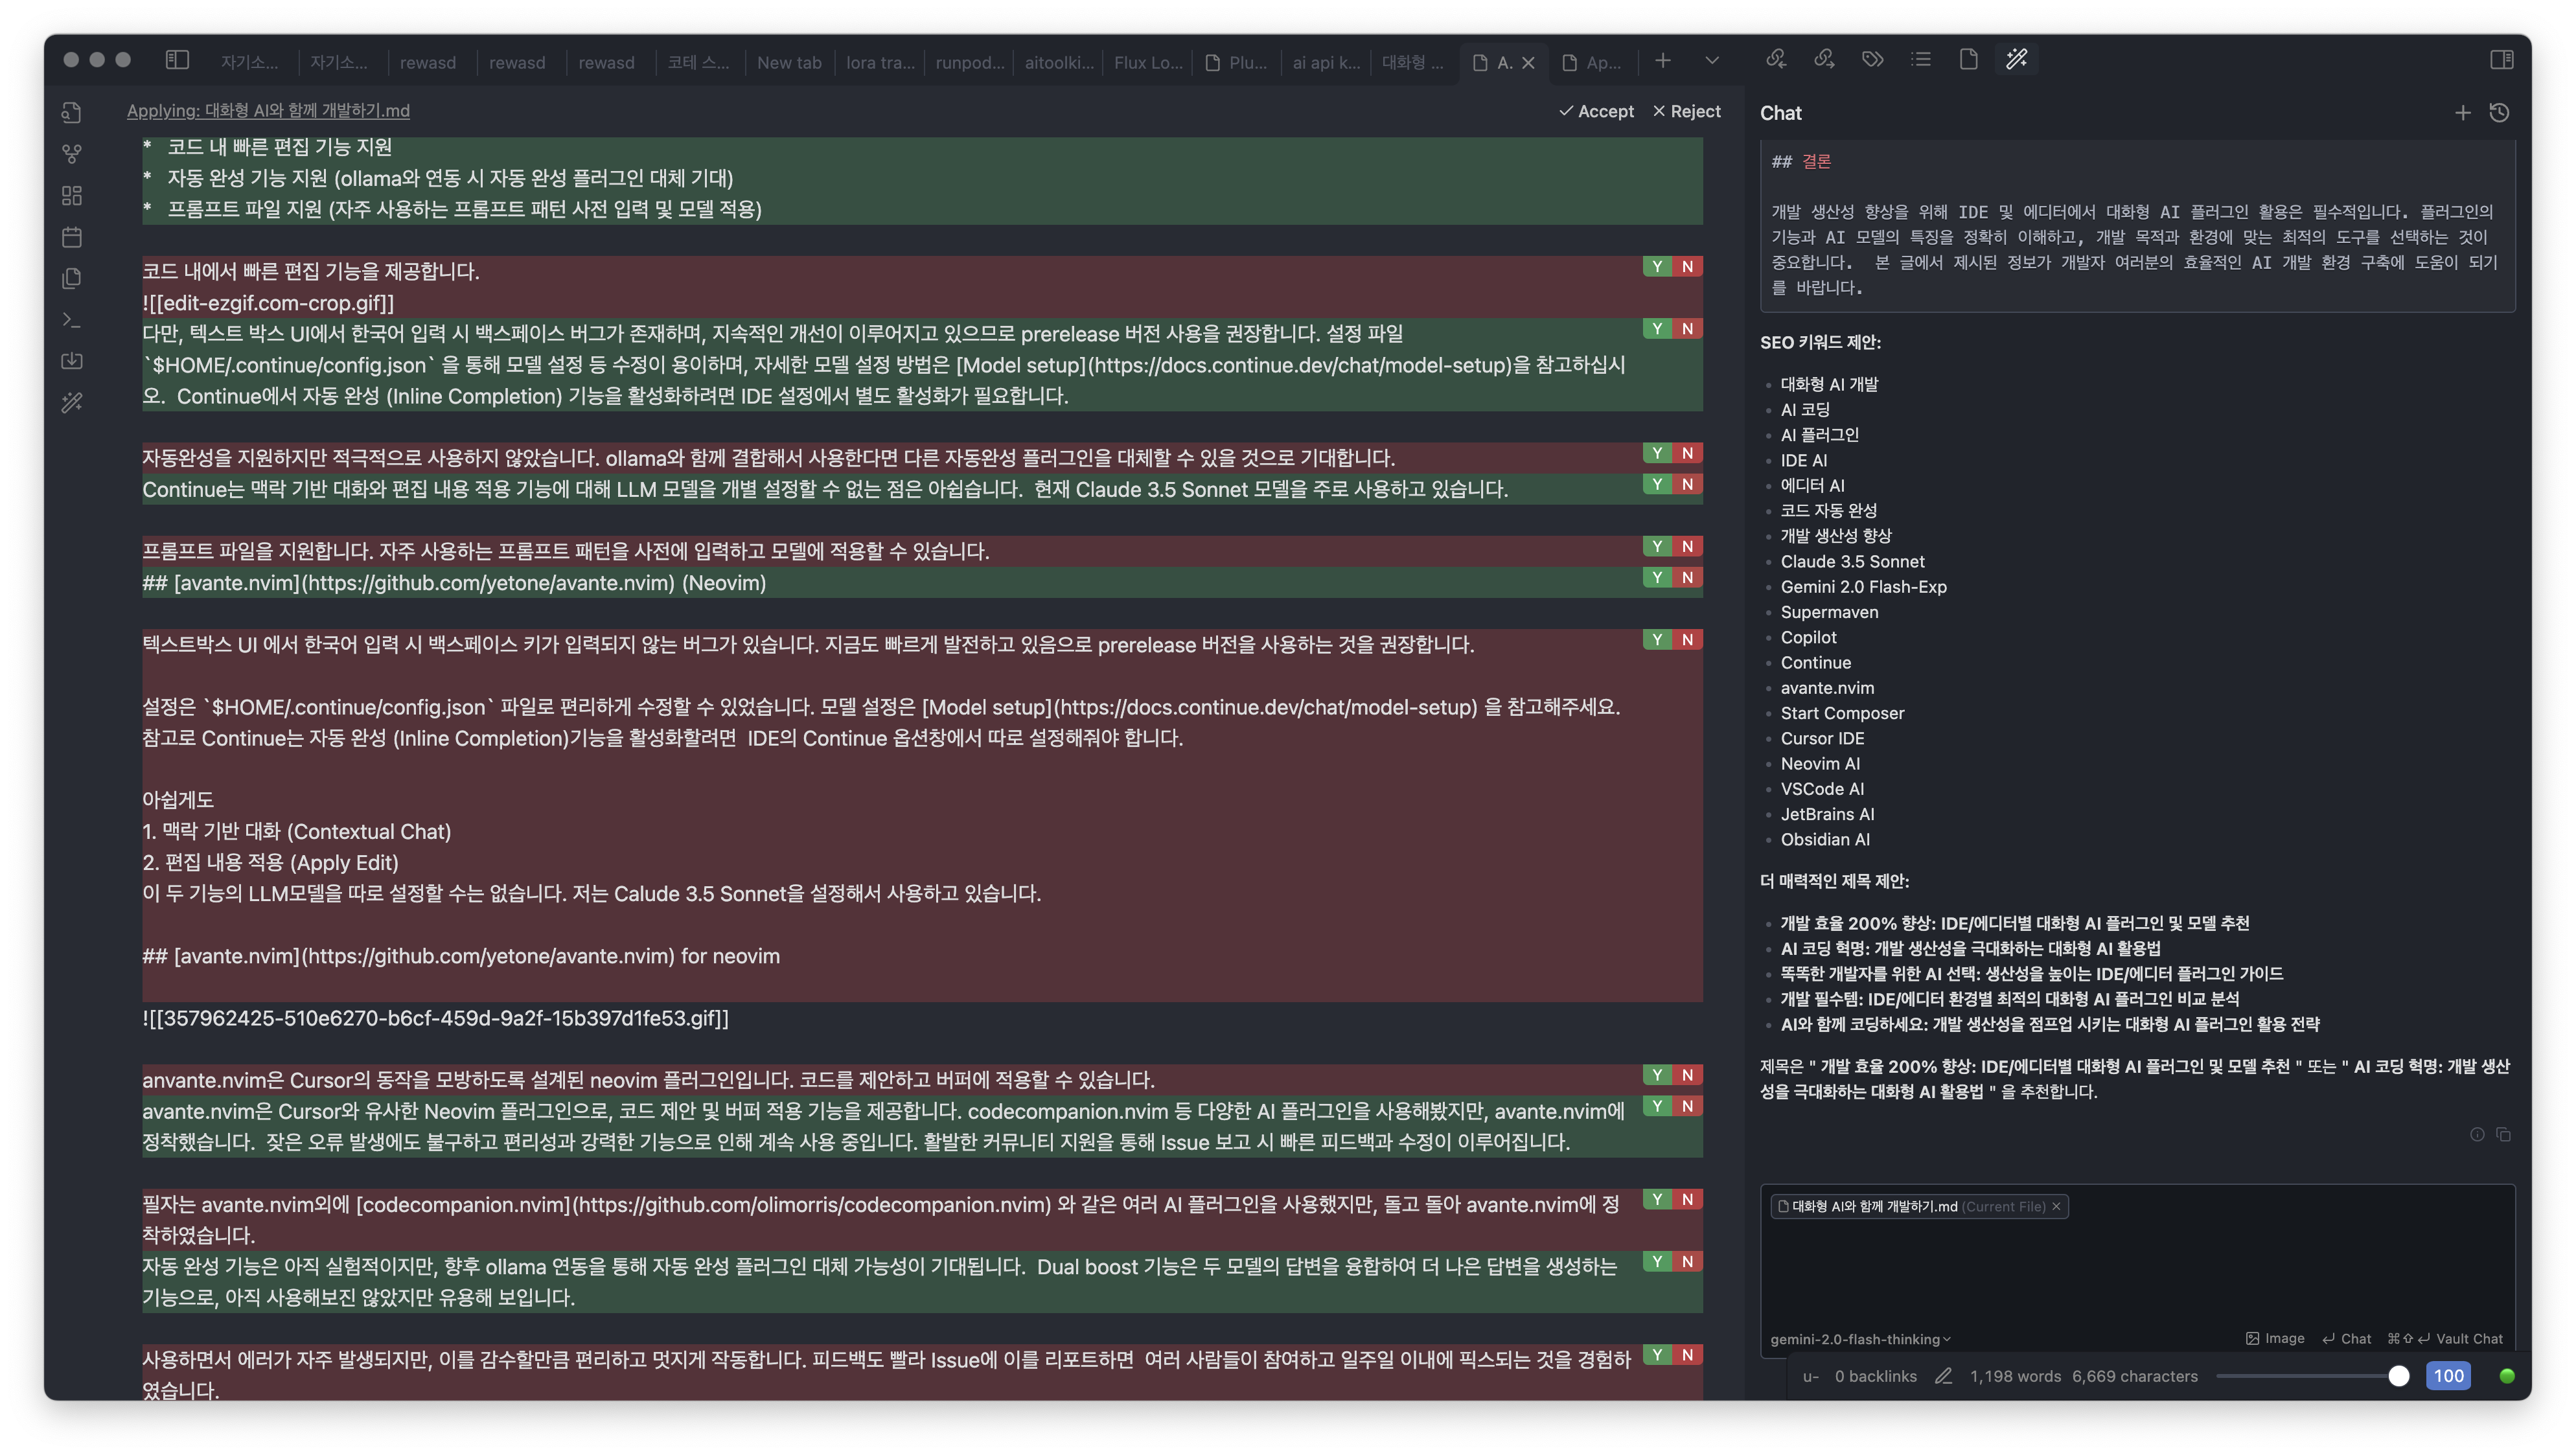Open the backlinks panel icon
2576x1455 pixels.
point(1776,60)
